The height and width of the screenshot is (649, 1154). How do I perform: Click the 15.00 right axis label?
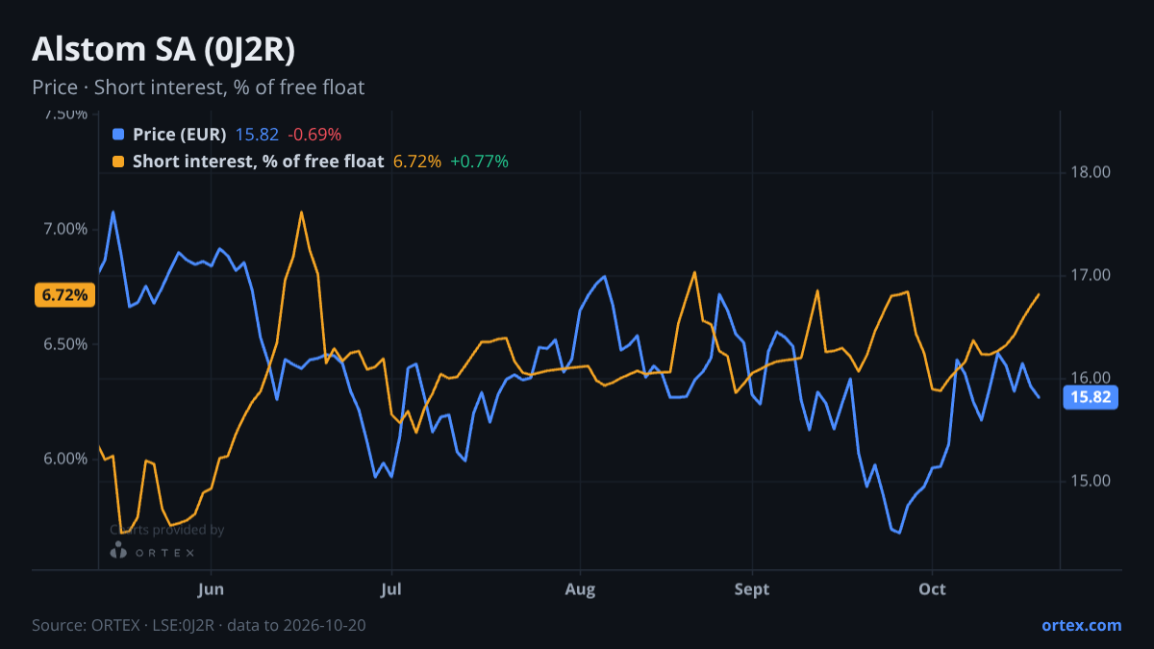pyautogui.click(x=1091, y=481)
